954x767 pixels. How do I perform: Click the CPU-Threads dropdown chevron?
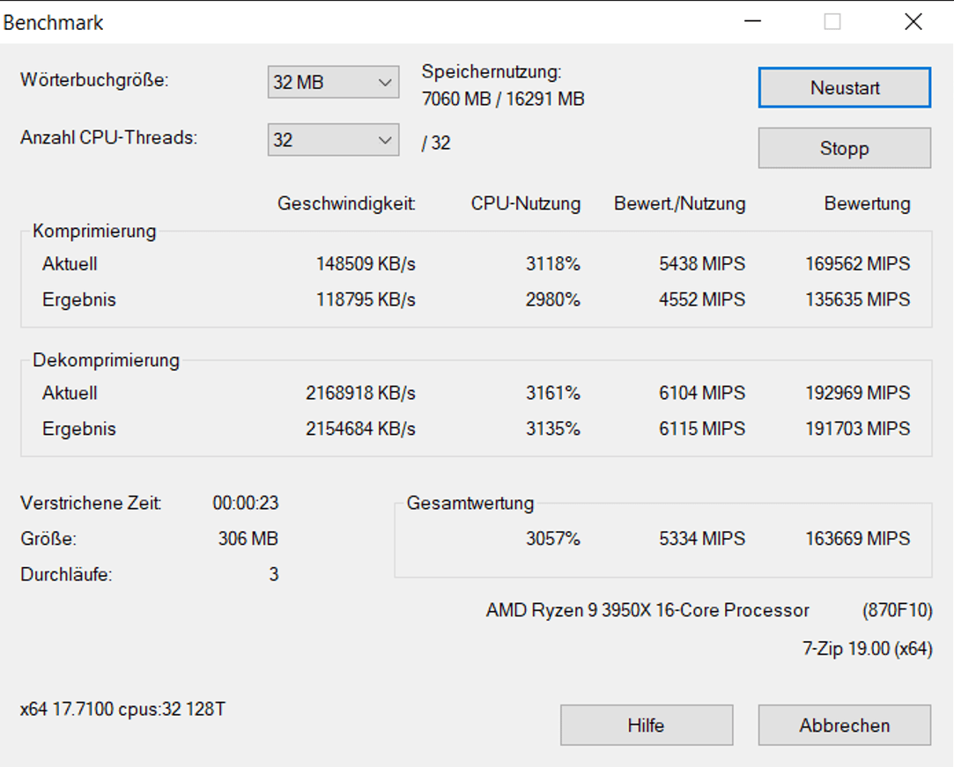tap(384, 141)
